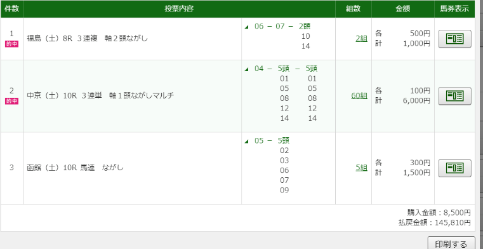Select the 的中 badge on row 1

pos(11,44)
